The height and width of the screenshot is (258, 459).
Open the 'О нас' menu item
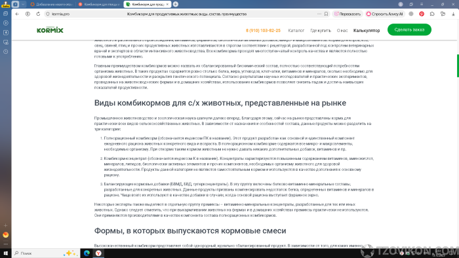tap(342, 30)
